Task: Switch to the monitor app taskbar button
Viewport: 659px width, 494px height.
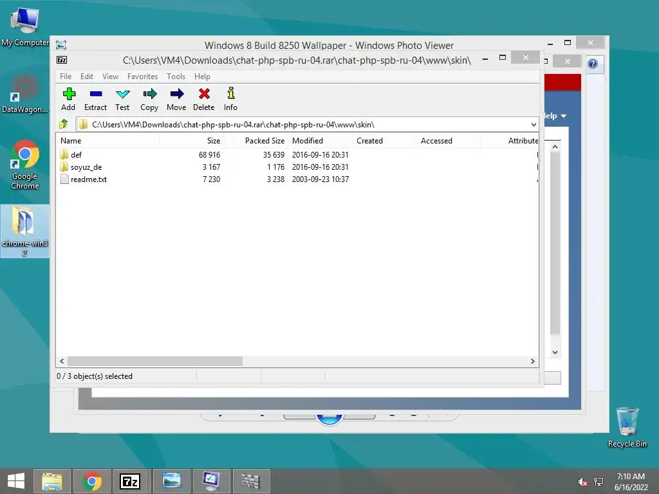Action: pos(211,481)
